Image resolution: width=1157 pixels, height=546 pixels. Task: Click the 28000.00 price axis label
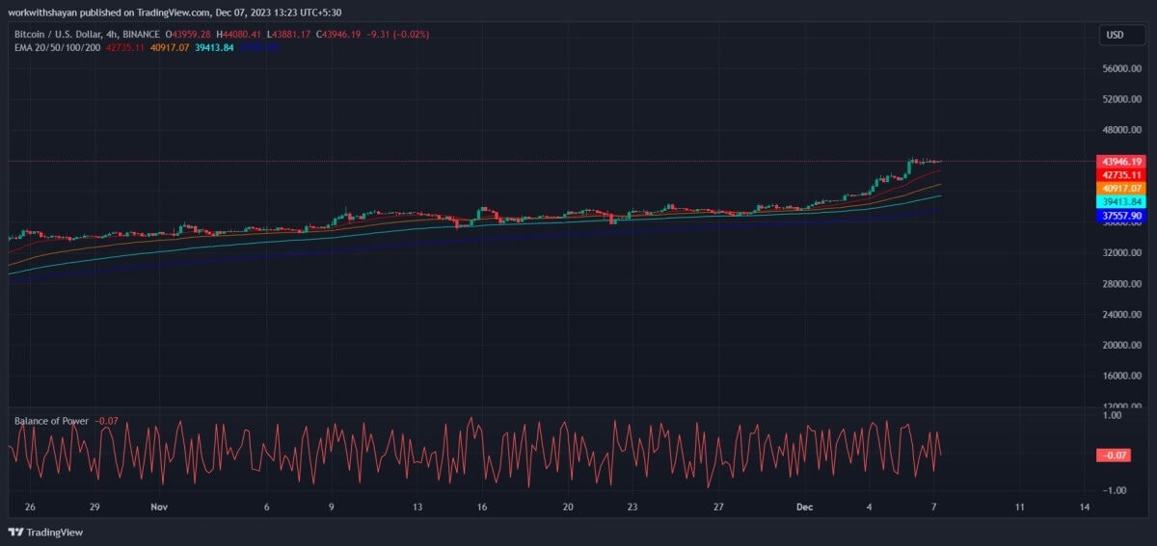1122,284
